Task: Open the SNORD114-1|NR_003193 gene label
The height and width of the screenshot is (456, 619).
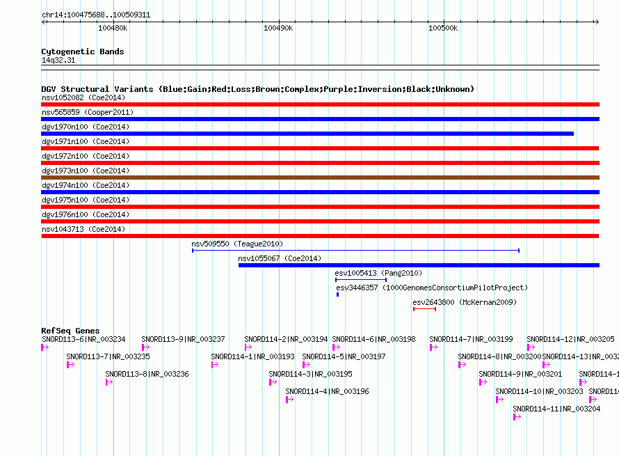Action: 252,357
